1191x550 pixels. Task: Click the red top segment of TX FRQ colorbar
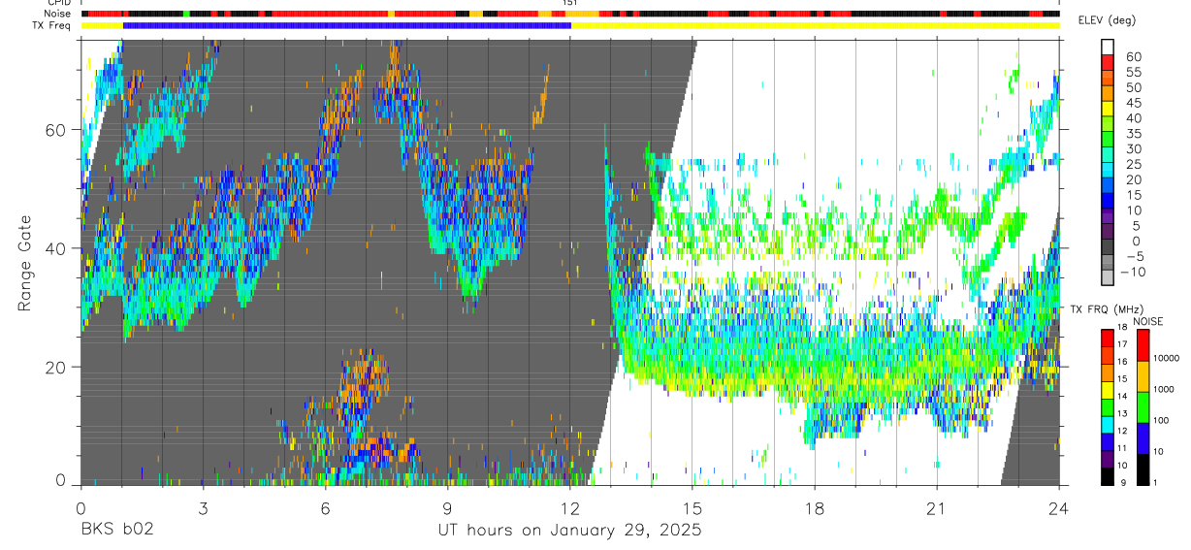click(x=1108, y=337)
